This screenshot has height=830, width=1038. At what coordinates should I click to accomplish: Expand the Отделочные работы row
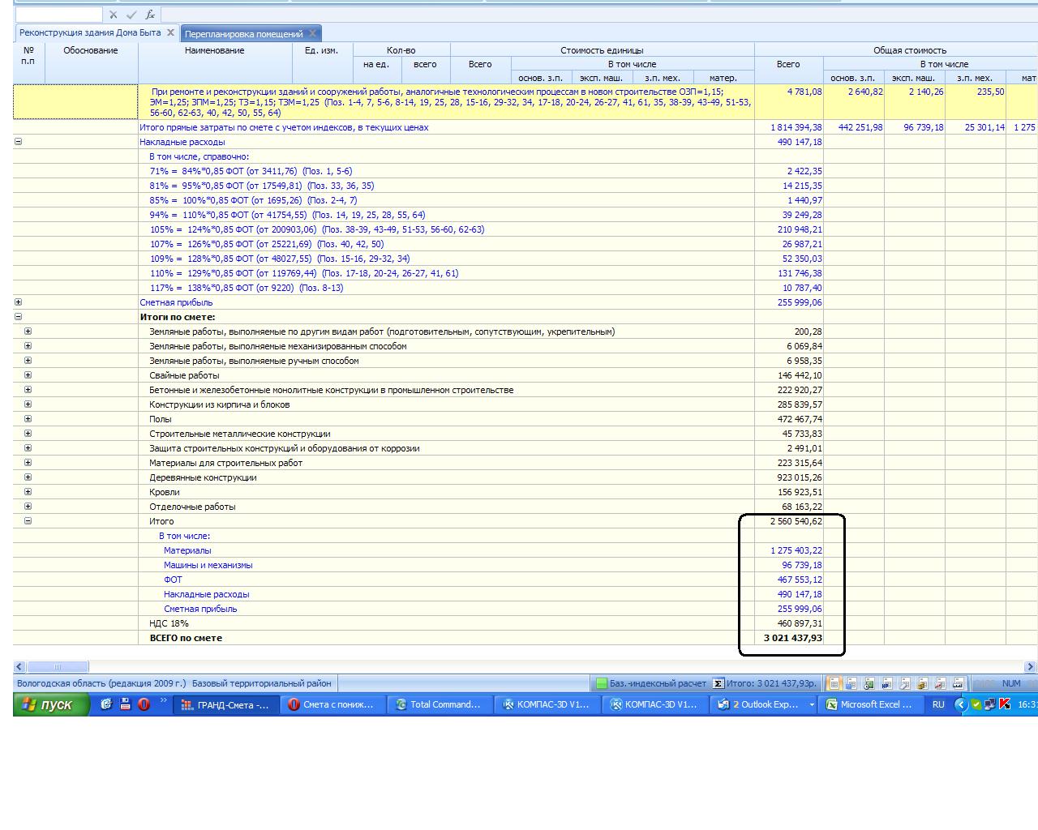point(28,507)
